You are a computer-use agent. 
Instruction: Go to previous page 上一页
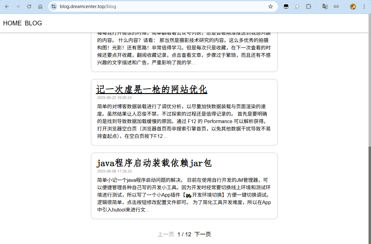166,234
